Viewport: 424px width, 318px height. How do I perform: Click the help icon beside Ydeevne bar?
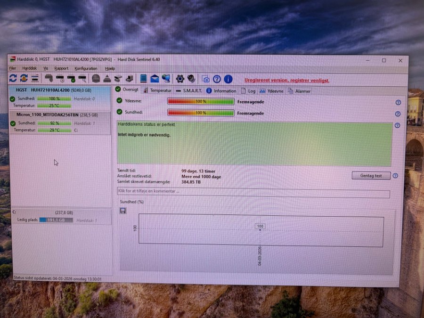398,102
